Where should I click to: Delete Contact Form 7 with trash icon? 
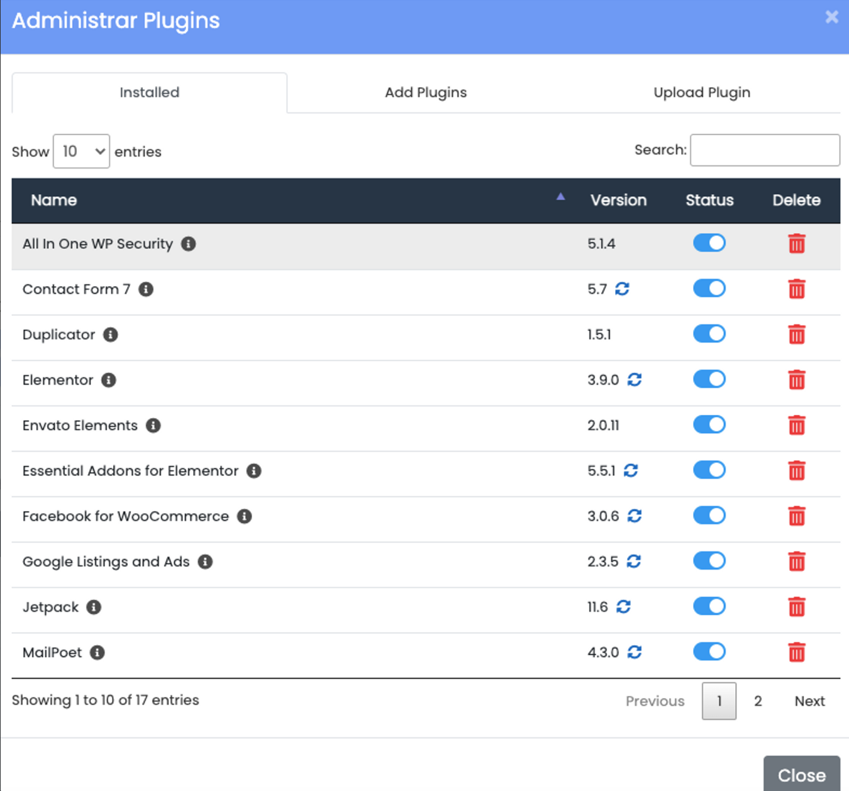[797, 289]
